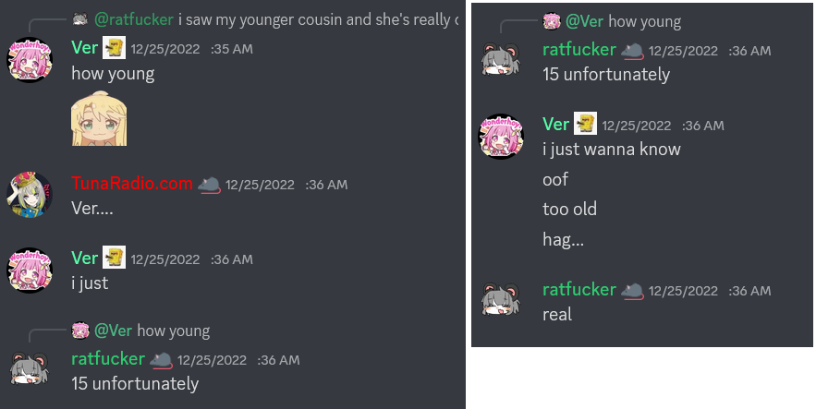
Task: Click the SpongeBob badge beside Ver at :35 AM
Action: point(114,48)
